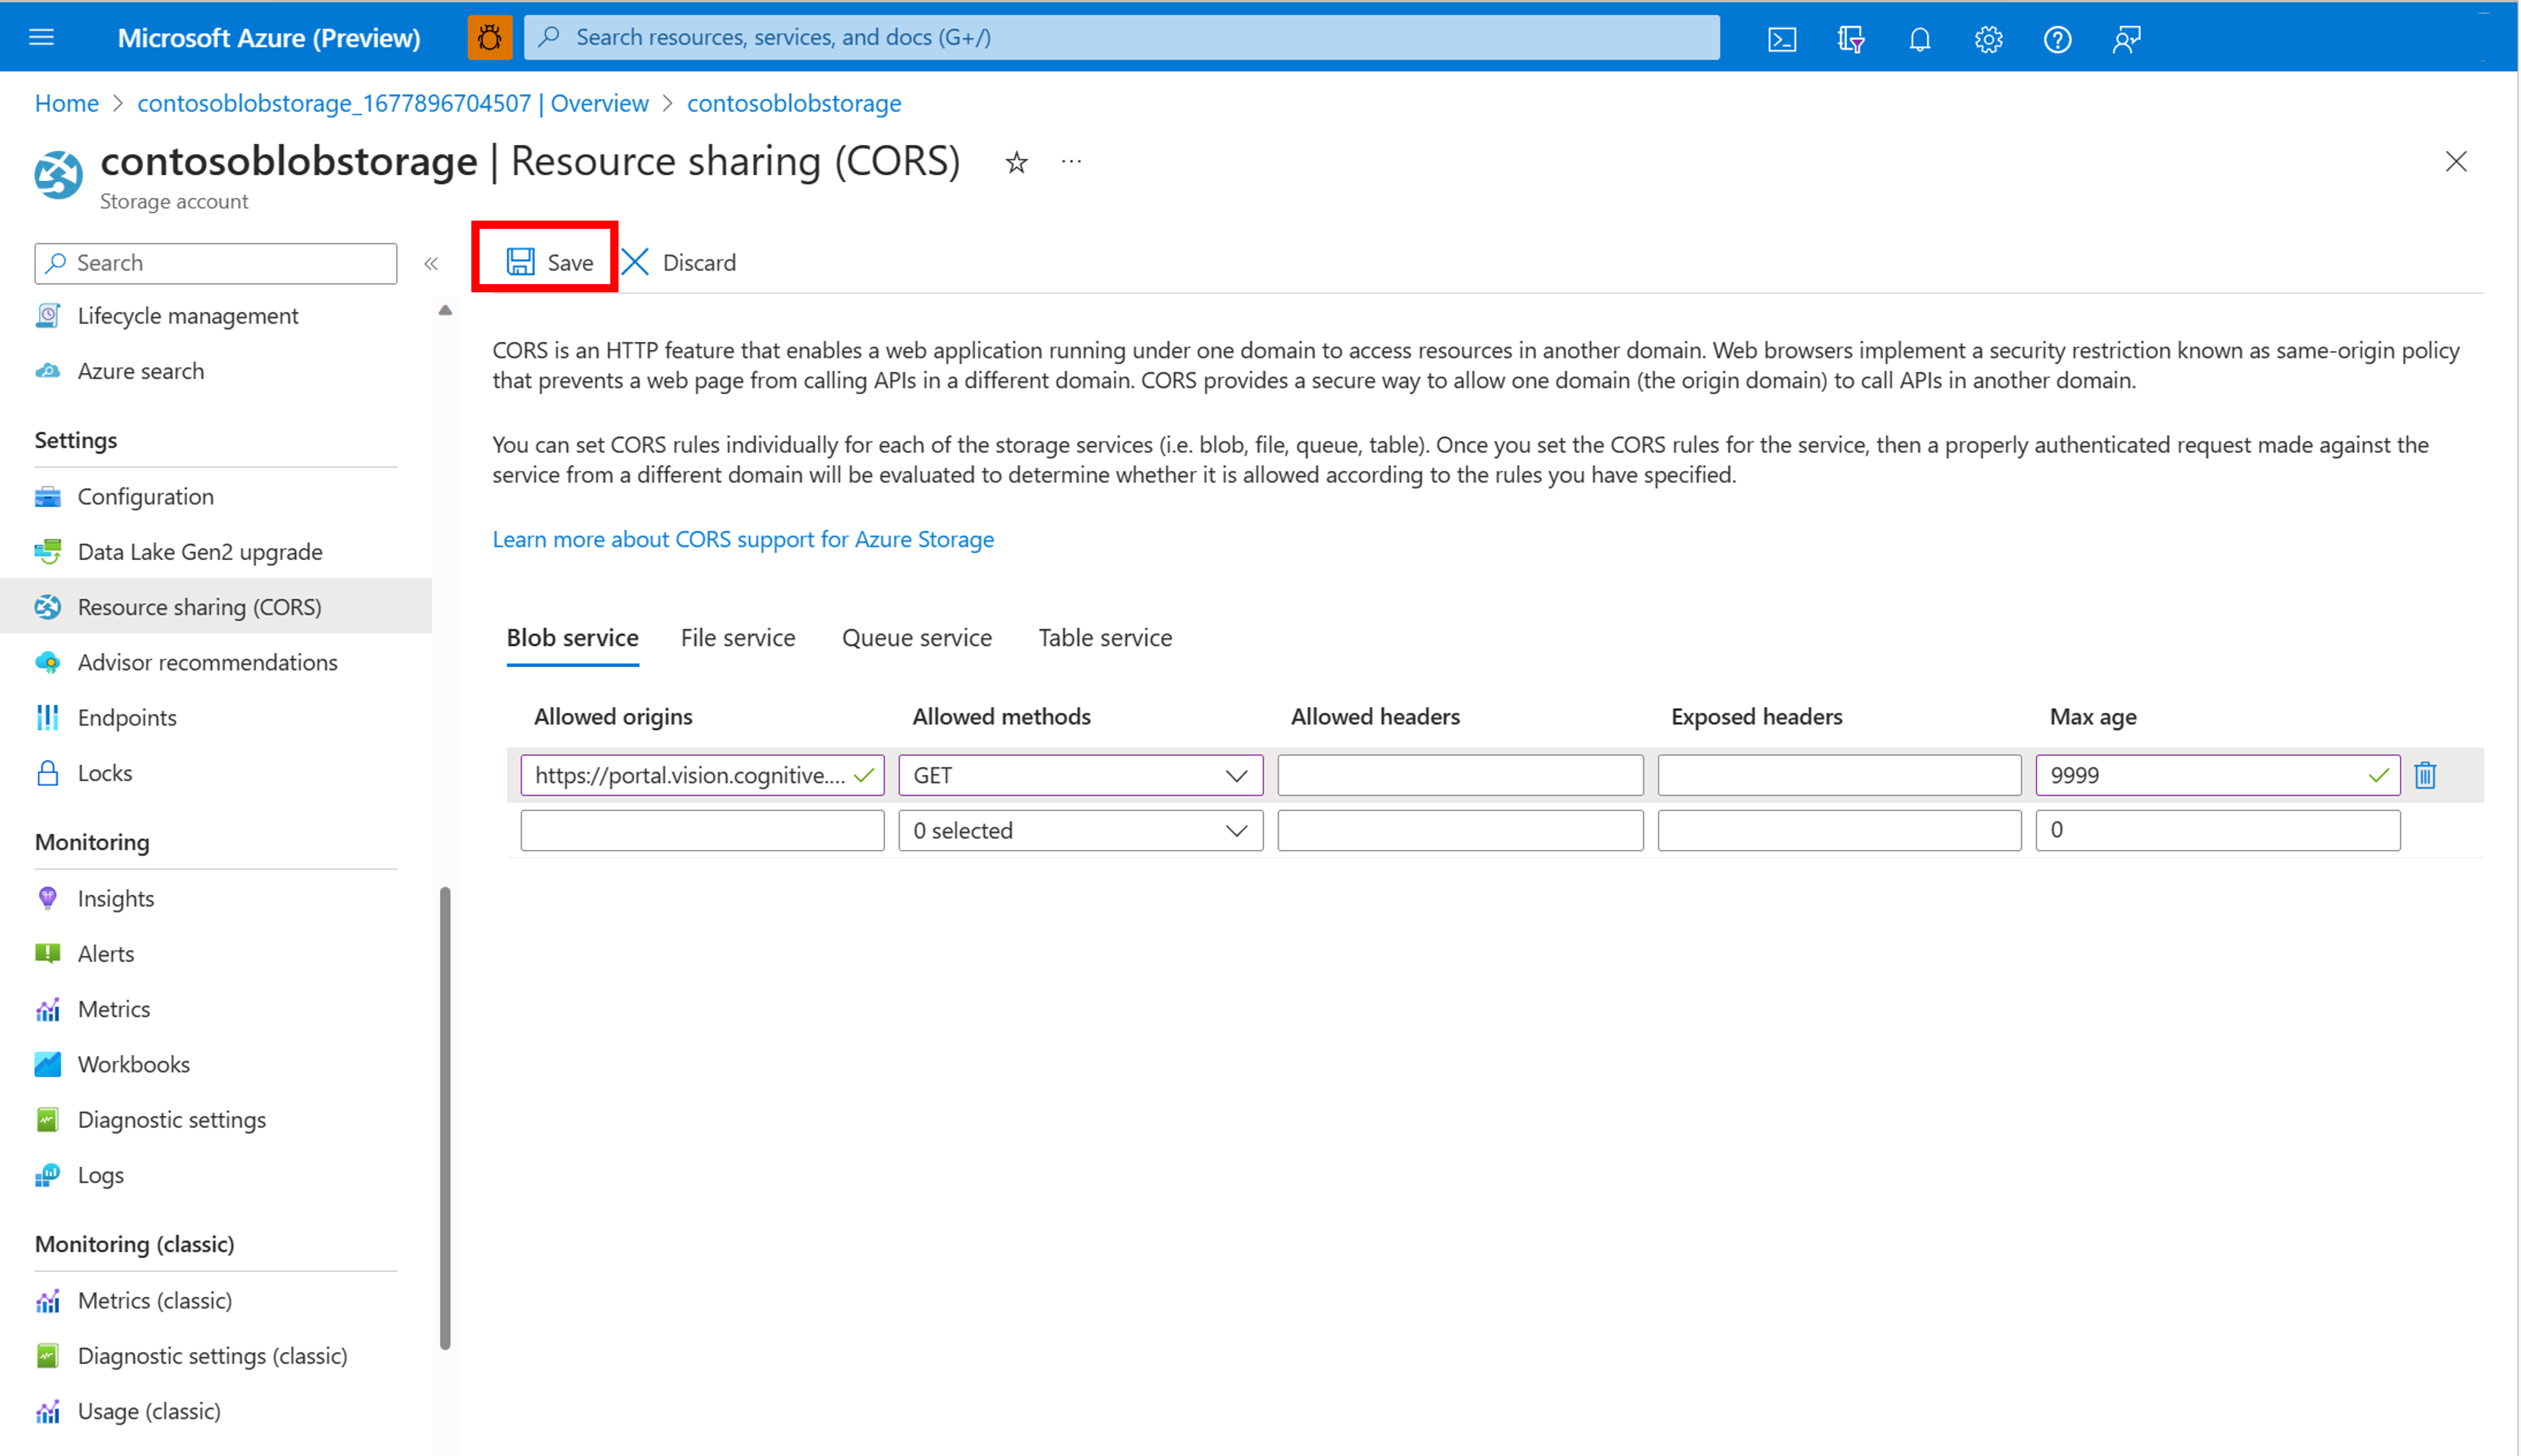This screenshot has width=2521, height=1456.
Task: Open portal settings gear icon
Action: pos(1988,39)
